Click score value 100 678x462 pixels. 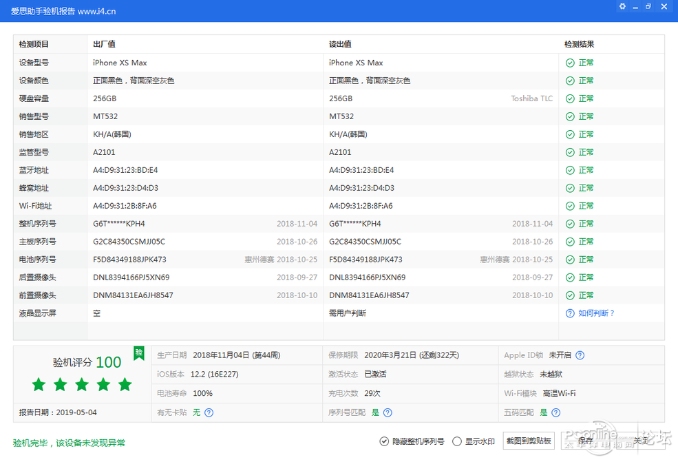(109, 362)
